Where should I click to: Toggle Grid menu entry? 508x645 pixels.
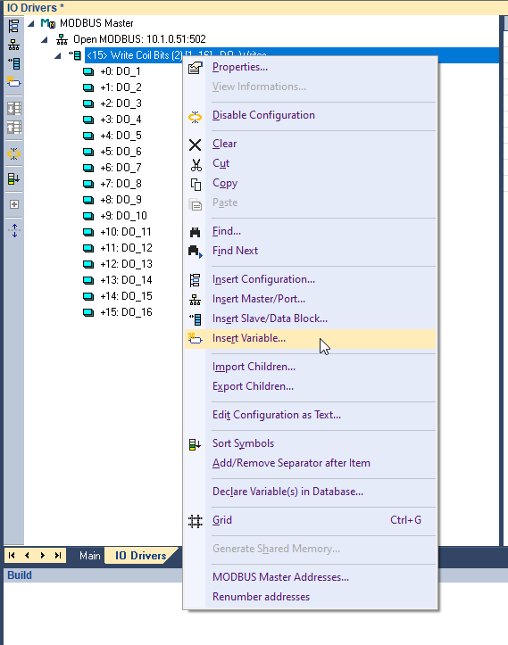pos(310,520)
